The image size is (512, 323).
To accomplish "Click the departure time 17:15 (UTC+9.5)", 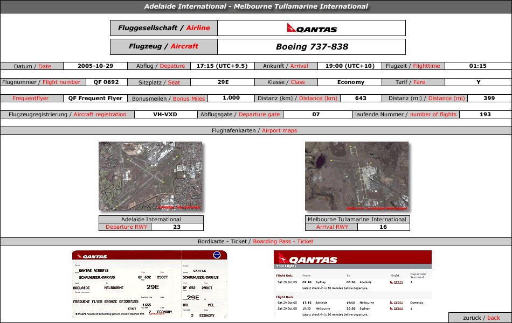I will (222, 66).
